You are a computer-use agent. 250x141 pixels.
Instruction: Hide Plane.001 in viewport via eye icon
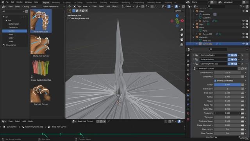pos(243,37)
